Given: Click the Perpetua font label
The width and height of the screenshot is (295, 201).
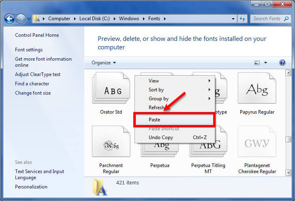Looking at the screenshot, I should coord(160,165).
